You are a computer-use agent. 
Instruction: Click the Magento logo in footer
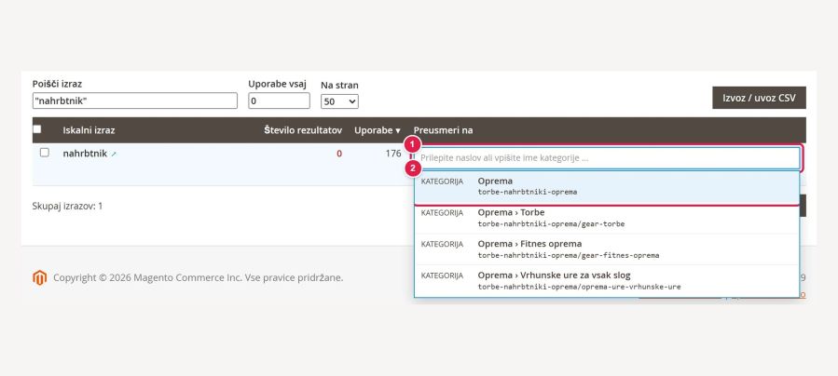pyautogui.click(x=39, y=278)
